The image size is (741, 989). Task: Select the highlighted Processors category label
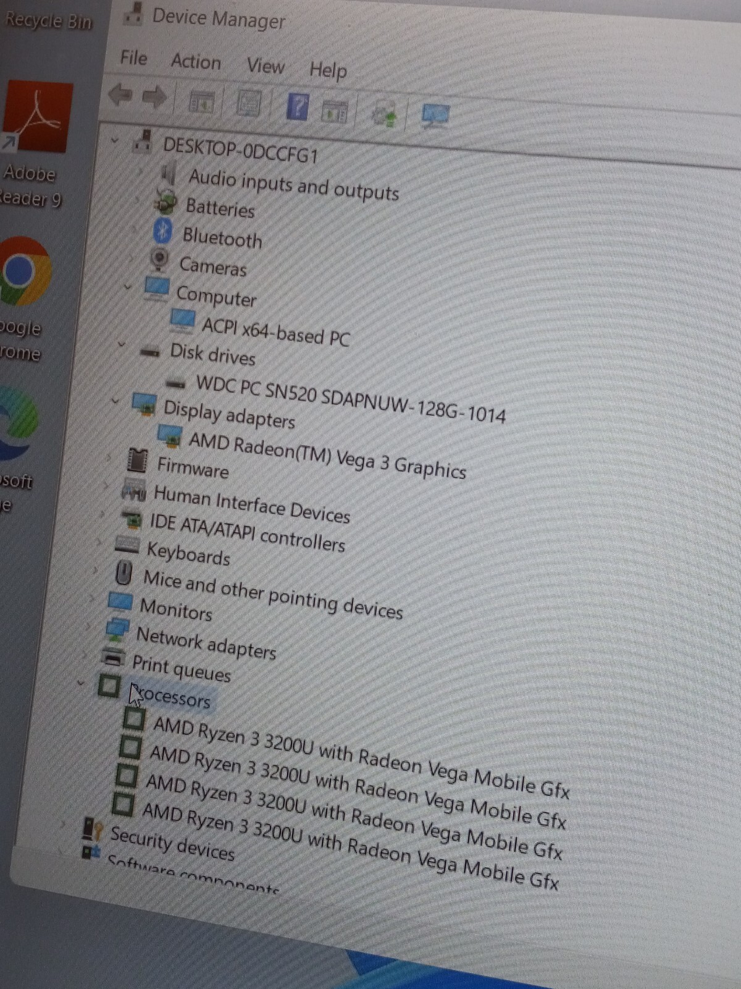[172, 696]
